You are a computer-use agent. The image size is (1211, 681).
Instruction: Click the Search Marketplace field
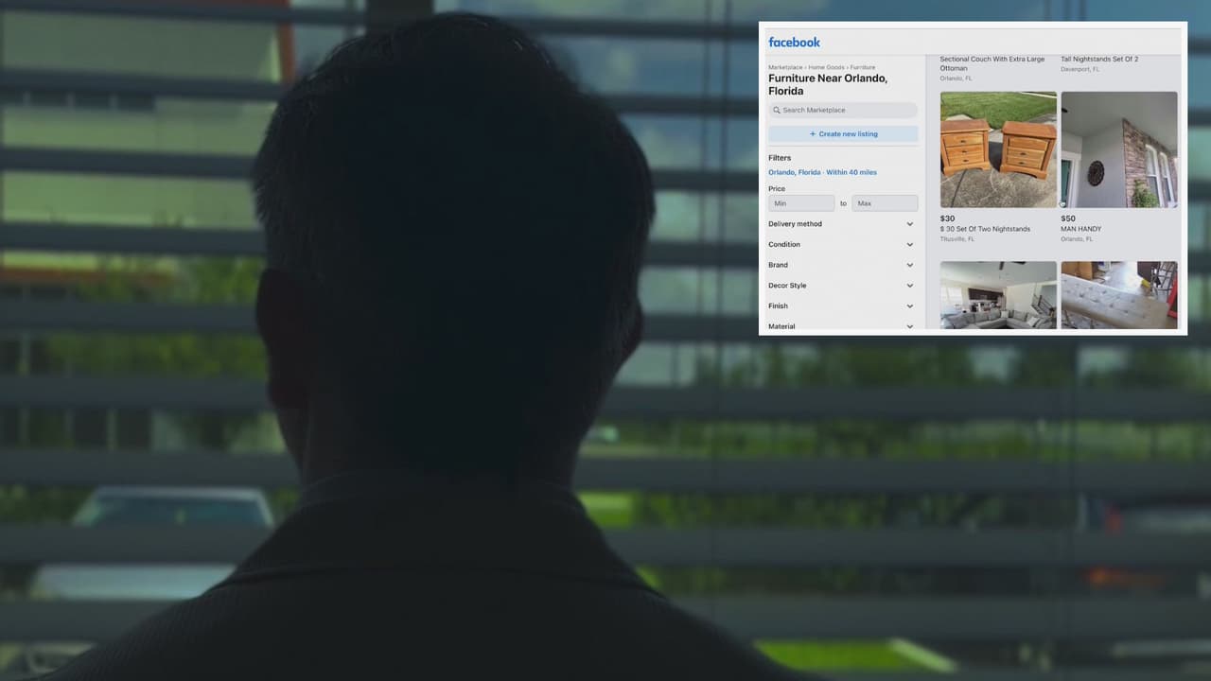click(847, 111)
